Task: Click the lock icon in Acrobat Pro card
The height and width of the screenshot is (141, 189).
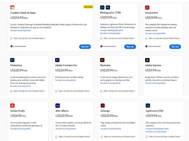Action: pos(146,46)
